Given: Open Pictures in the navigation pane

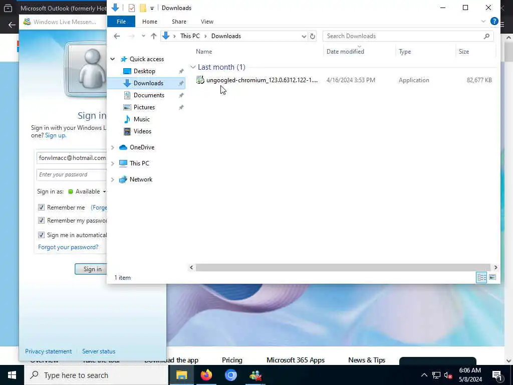Looking at the screenshot, I should point(144,107).
